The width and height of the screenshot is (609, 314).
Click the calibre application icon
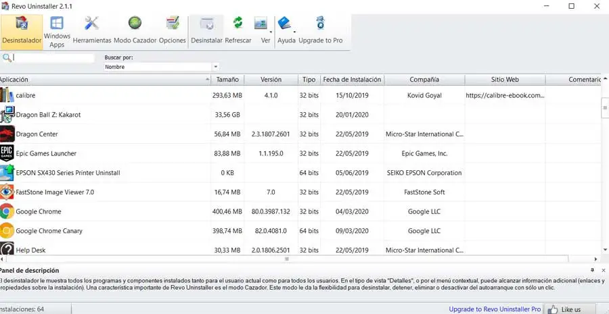coord(7,95)
